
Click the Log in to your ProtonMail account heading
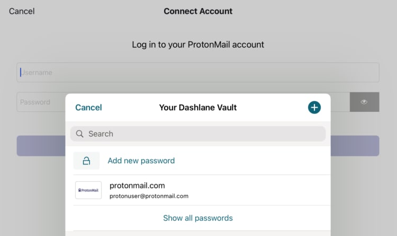coord(198,45)
